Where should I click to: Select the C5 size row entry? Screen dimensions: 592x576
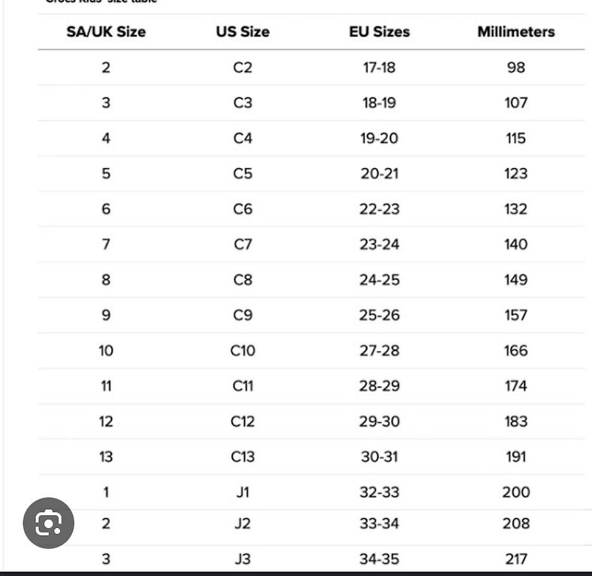(x=242, y=174)
